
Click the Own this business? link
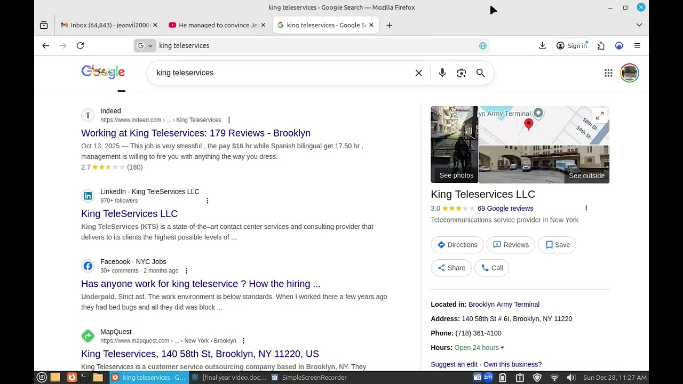tap(512, 364)
